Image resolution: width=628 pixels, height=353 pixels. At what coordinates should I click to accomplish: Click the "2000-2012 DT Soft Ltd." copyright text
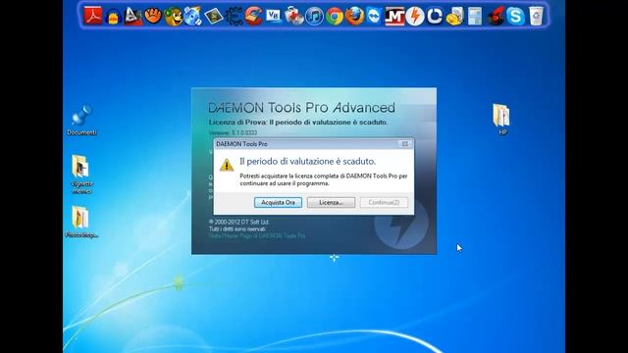point(239,222)
